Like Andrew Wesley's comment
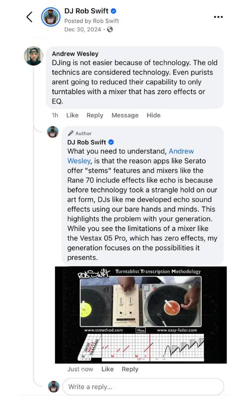The image size is (248, 398). (72, 115)
